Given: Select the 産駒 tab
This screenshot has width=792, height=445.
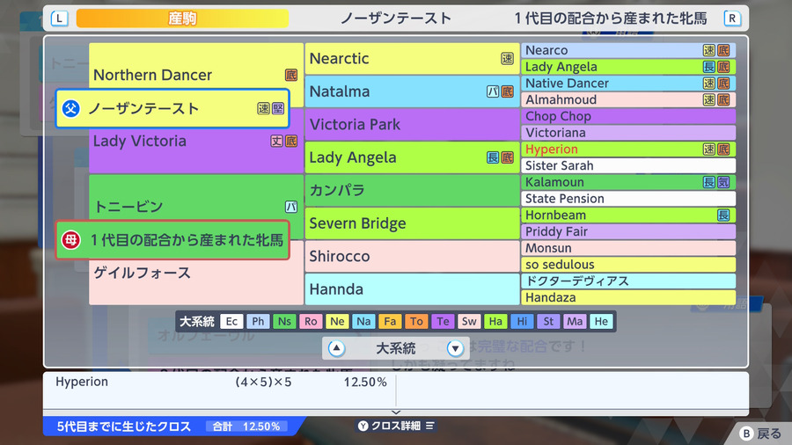Looking at the screenshot, I should tap(182, 18).
